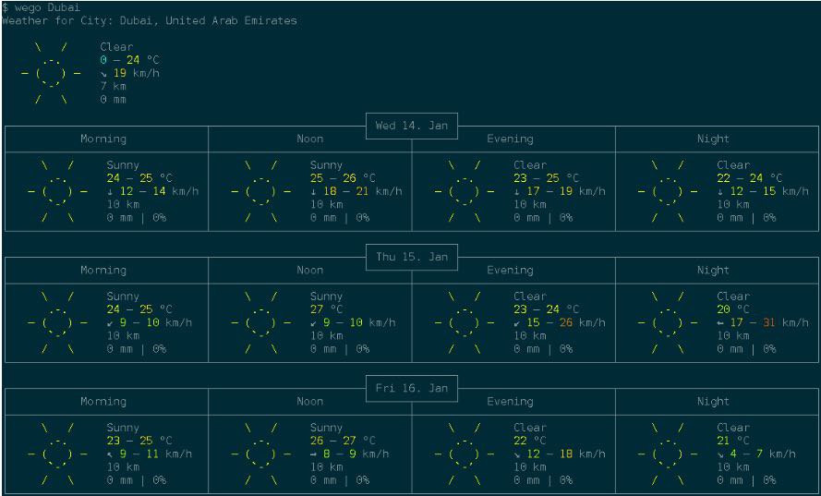Click the Evening header under Thu 15. Jan
This screenshot has height=496, width=821.
(510, 271)
